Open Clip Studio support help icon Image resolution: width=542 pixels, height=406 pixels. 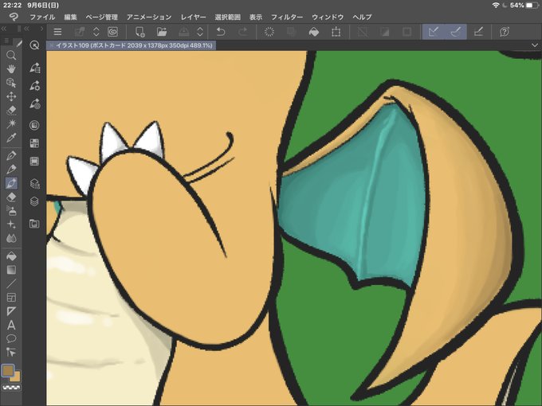coord(505,32)
